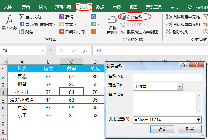Switch to the Developer (开发工具) tab
208x140 pixels.
coord(154,7)
